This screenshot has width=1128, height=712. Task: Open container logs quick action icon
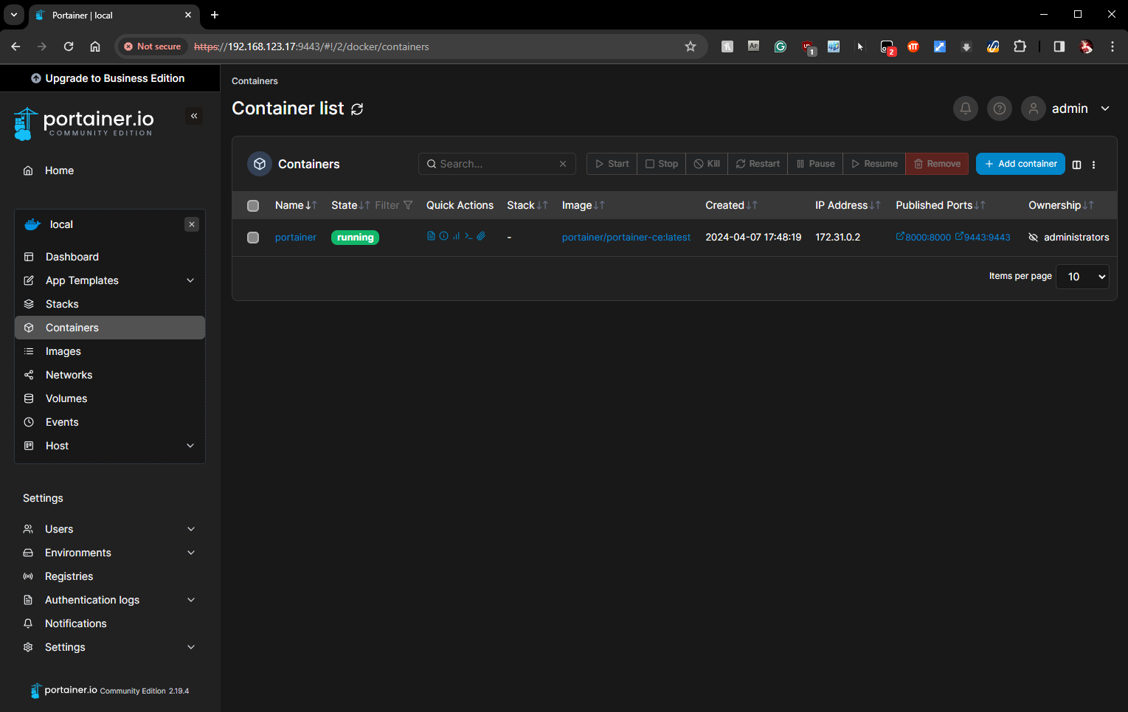click(432, 236)
